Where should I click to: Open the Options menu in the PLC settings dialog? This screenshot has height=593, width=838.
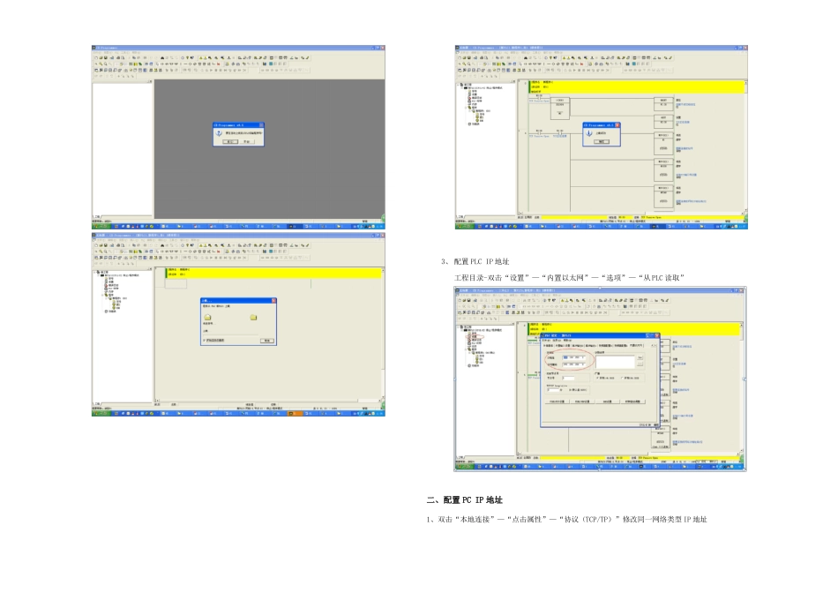[557, 340]
